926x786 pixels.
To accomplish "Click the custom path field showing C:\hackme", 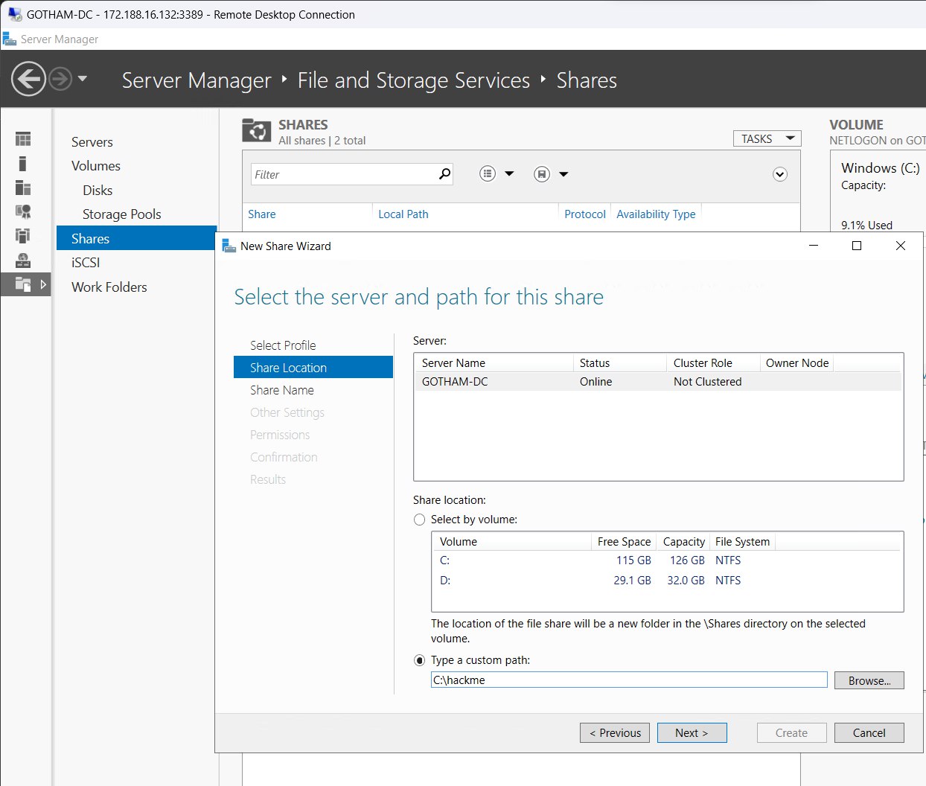I will tap(628, 680).
